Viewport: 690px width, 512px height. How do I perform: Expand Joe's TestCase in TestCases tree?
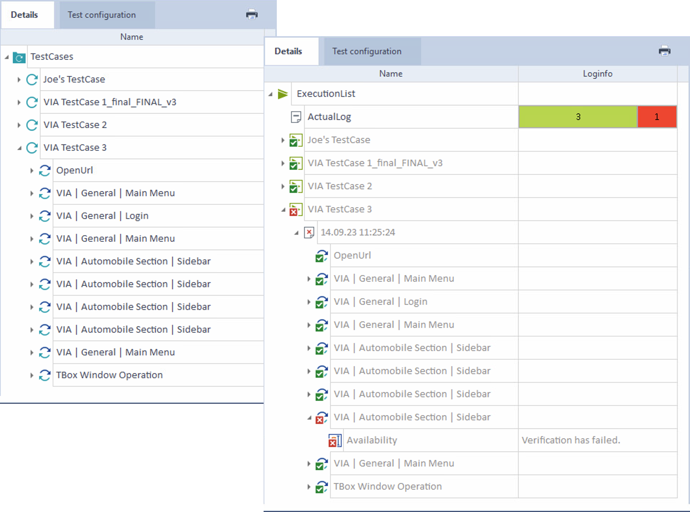19,80
